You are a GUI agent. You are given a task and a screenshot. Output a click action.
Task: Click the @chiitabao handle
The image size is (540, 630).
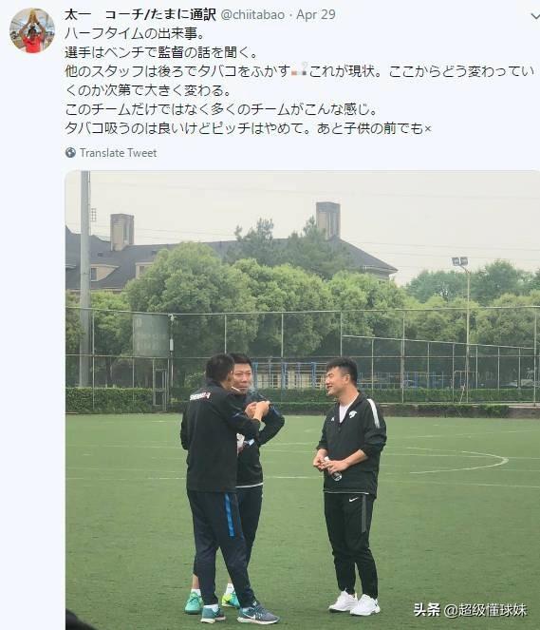point(252,15)
